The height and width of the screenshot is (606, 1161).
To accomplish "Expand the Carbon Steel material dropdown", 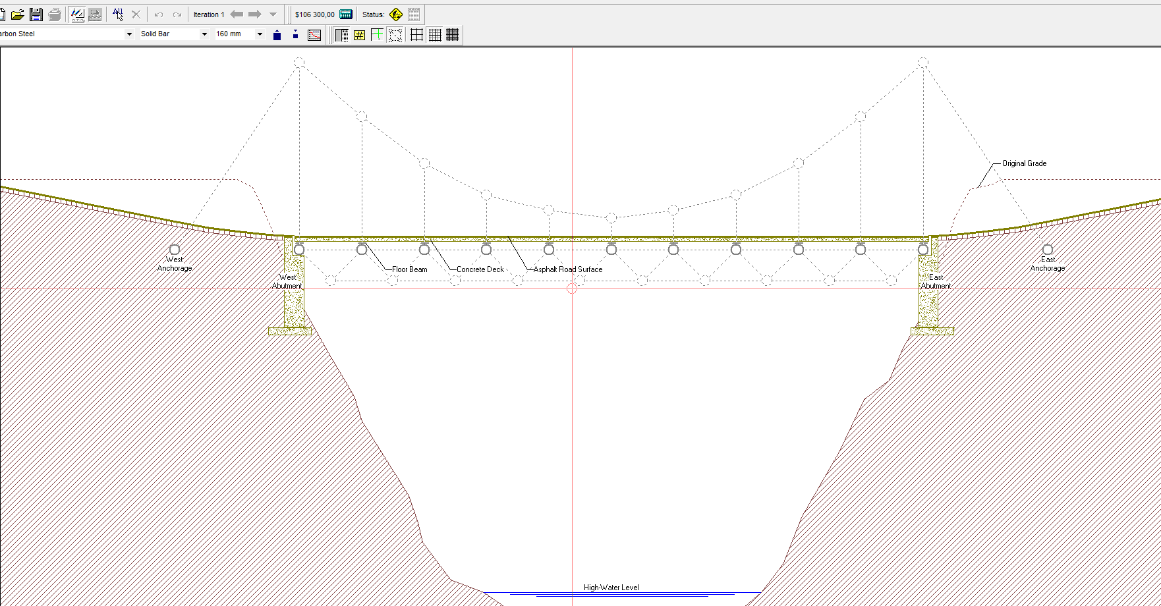I will pos(129,34).
